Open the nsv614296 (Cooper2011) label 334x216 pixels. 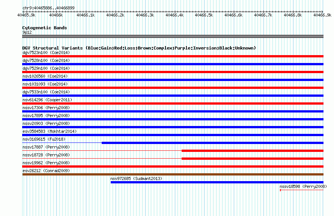coord(47,100)
